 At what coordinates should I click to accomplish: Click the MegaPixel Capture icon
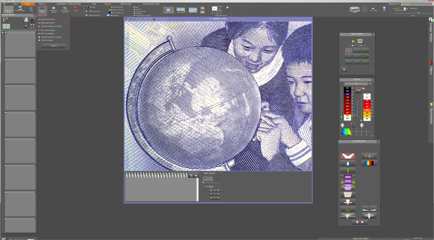coord(42,8)
